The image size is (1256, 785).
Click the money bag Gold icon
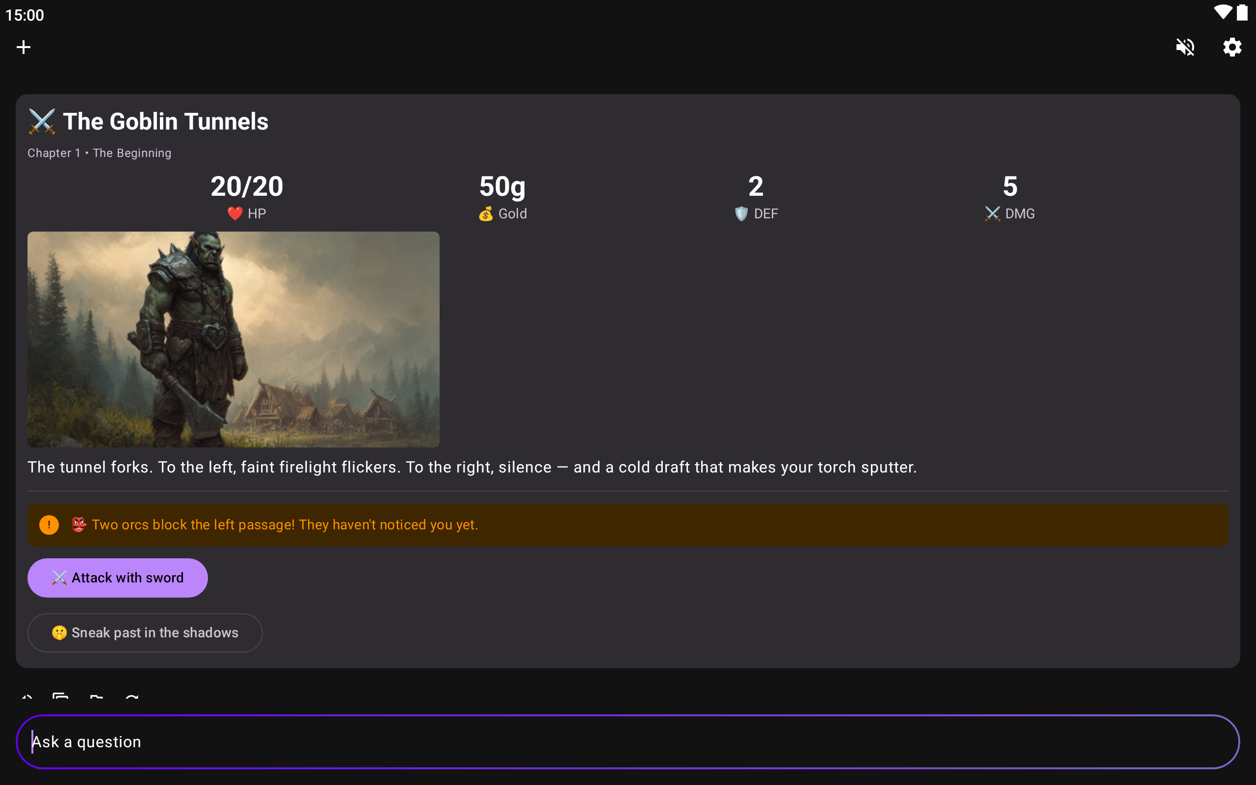pos(486,213)
